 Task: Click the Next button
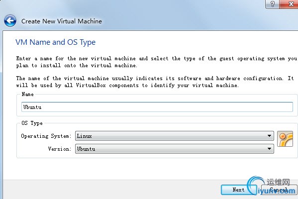click(238, 190)
